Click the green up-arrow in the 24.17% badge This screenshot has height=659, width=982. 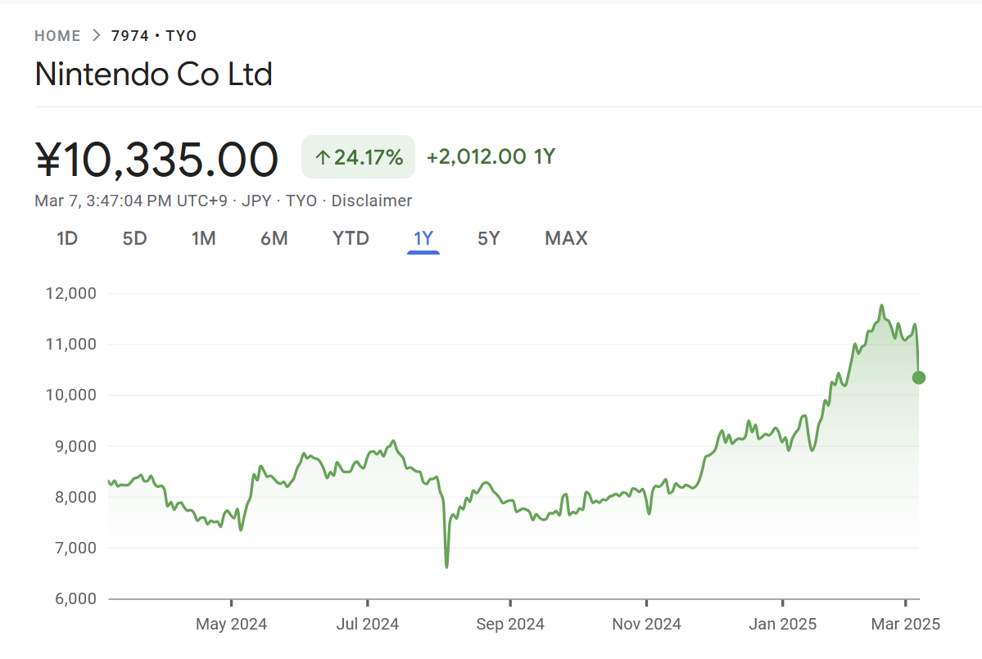pyautogui.click(x=323, y=158)
